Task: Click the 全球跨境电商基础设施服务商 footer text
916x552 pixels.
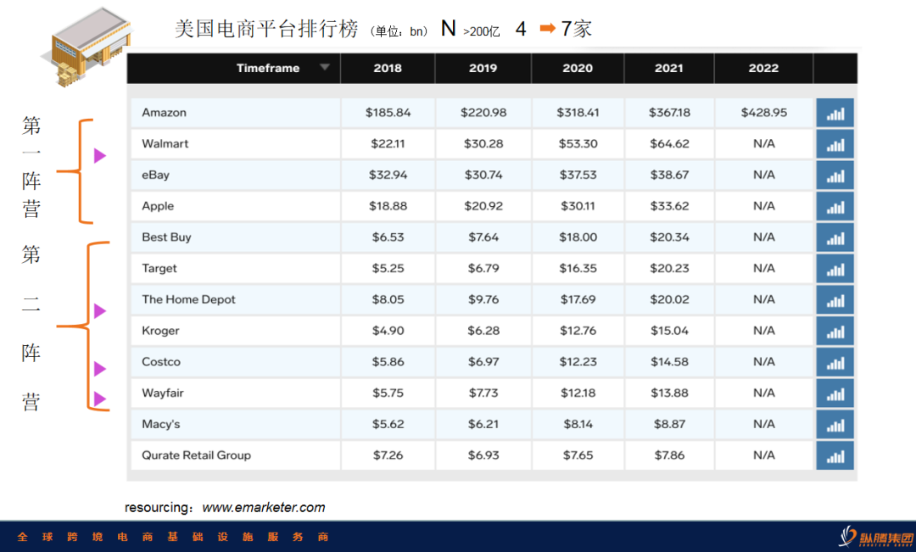Action: 173,536
